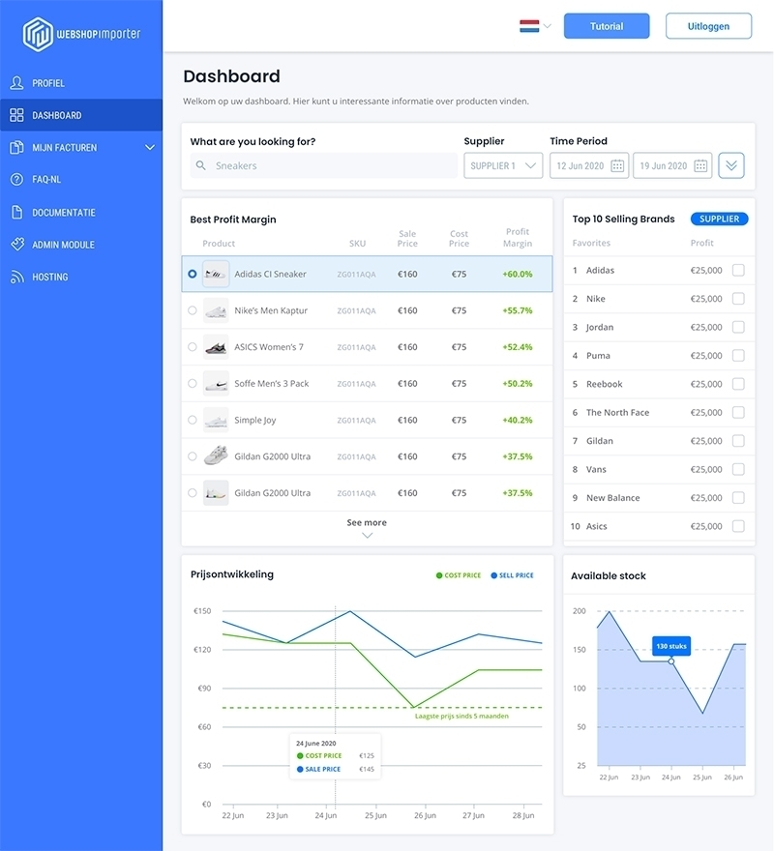
Task: Check the New Balance favorite checkbox
Action: (738, 498)
